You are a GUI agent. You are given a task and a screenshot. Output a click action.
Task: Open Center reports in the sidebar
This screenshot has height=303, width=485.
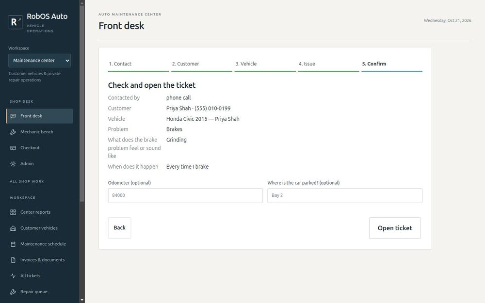coord(40,212)
